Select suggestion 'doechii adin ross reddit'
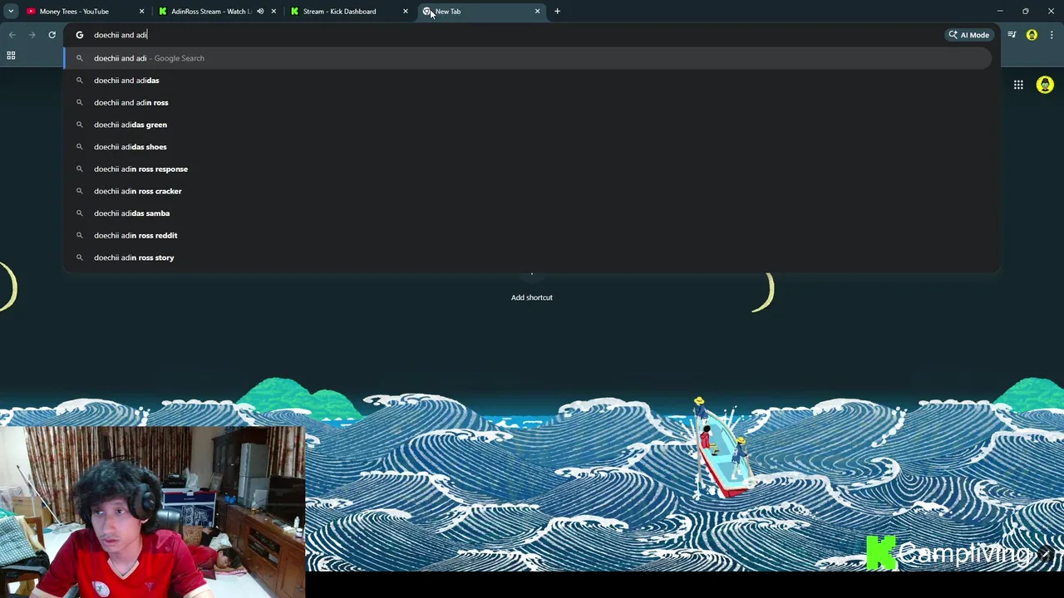 click(528, 235)
